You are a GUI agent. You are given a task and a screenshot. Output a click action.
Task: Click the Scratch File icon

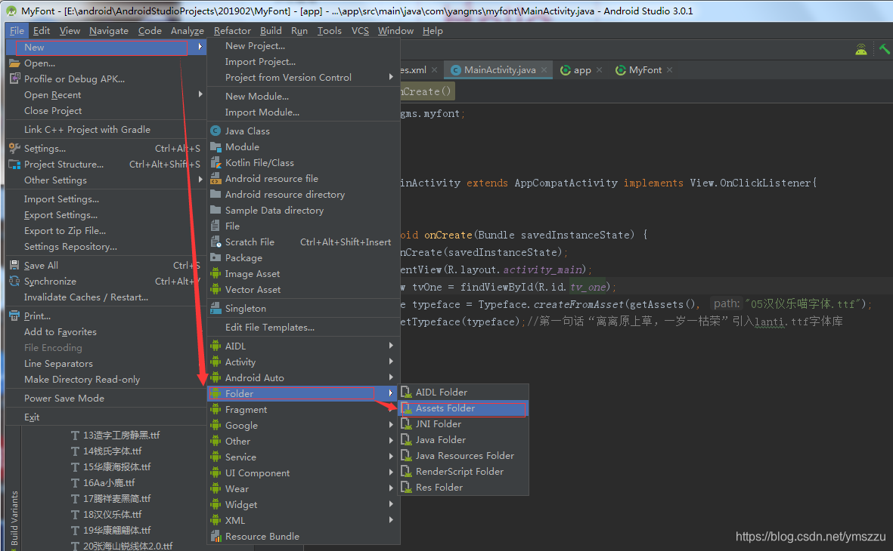click(x=215, y=242)
